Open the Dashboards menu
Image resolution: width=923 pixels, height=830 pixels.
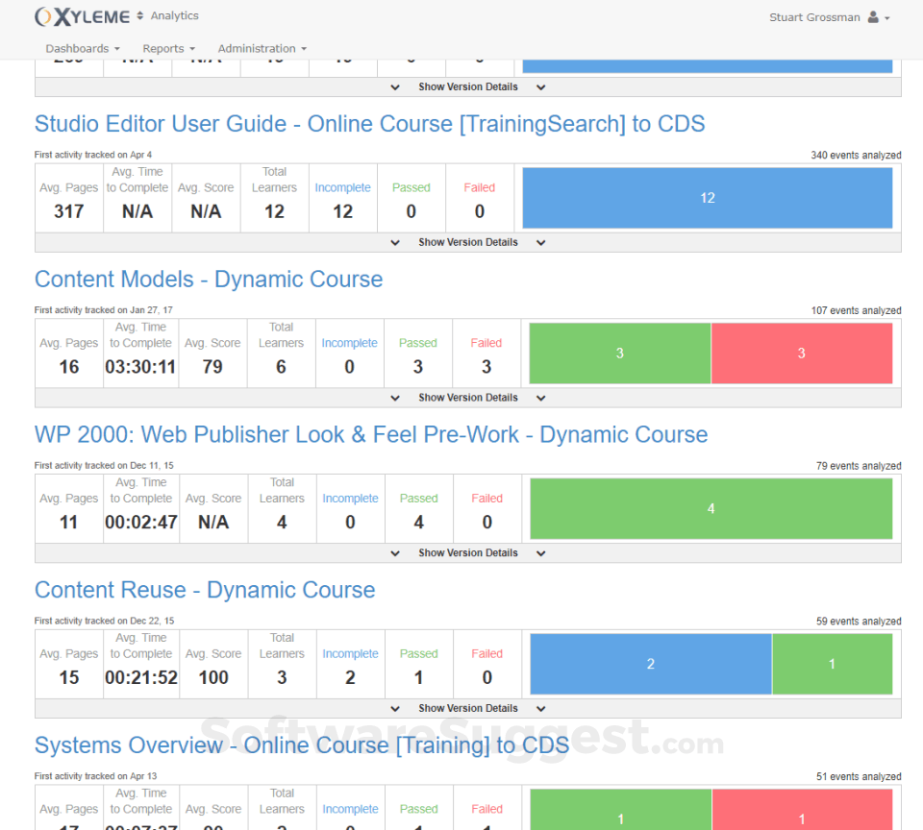coord(82,48)
